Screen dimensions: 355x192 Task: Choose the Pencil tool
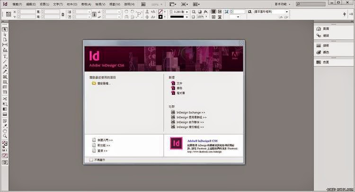5,72
